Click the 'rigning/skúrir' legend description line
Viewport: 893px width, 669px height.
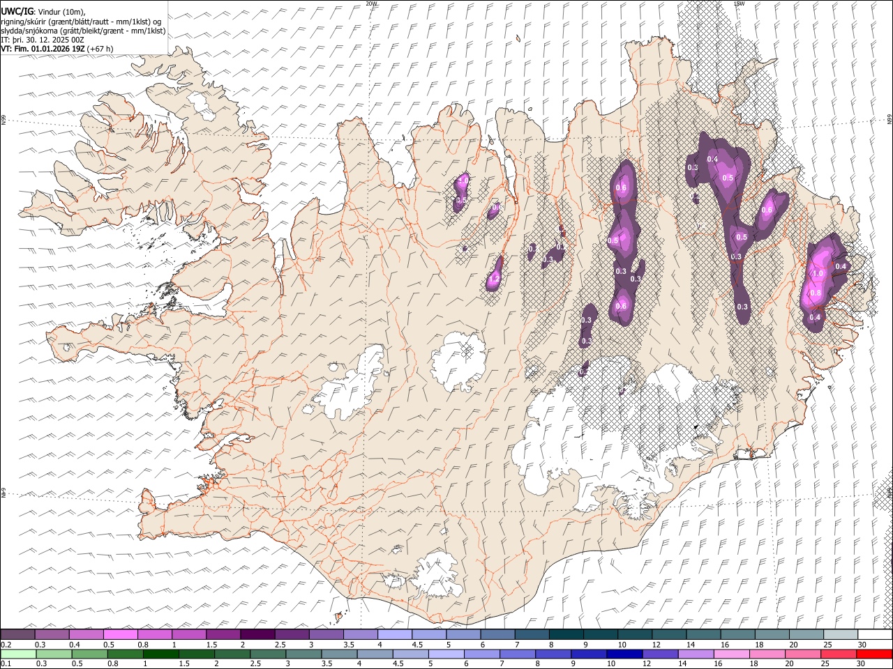(82, 21)
